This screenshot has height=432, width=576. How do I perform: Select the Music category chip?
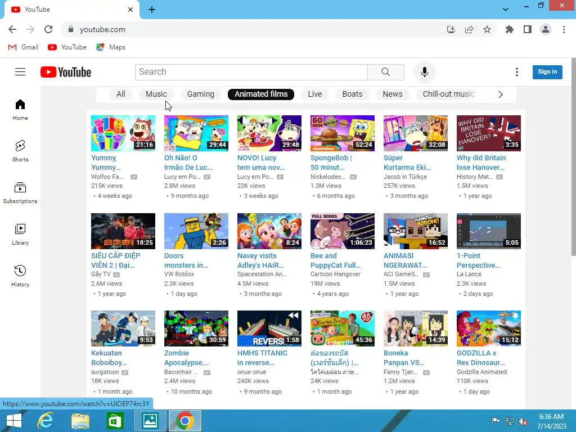point(156,94)
